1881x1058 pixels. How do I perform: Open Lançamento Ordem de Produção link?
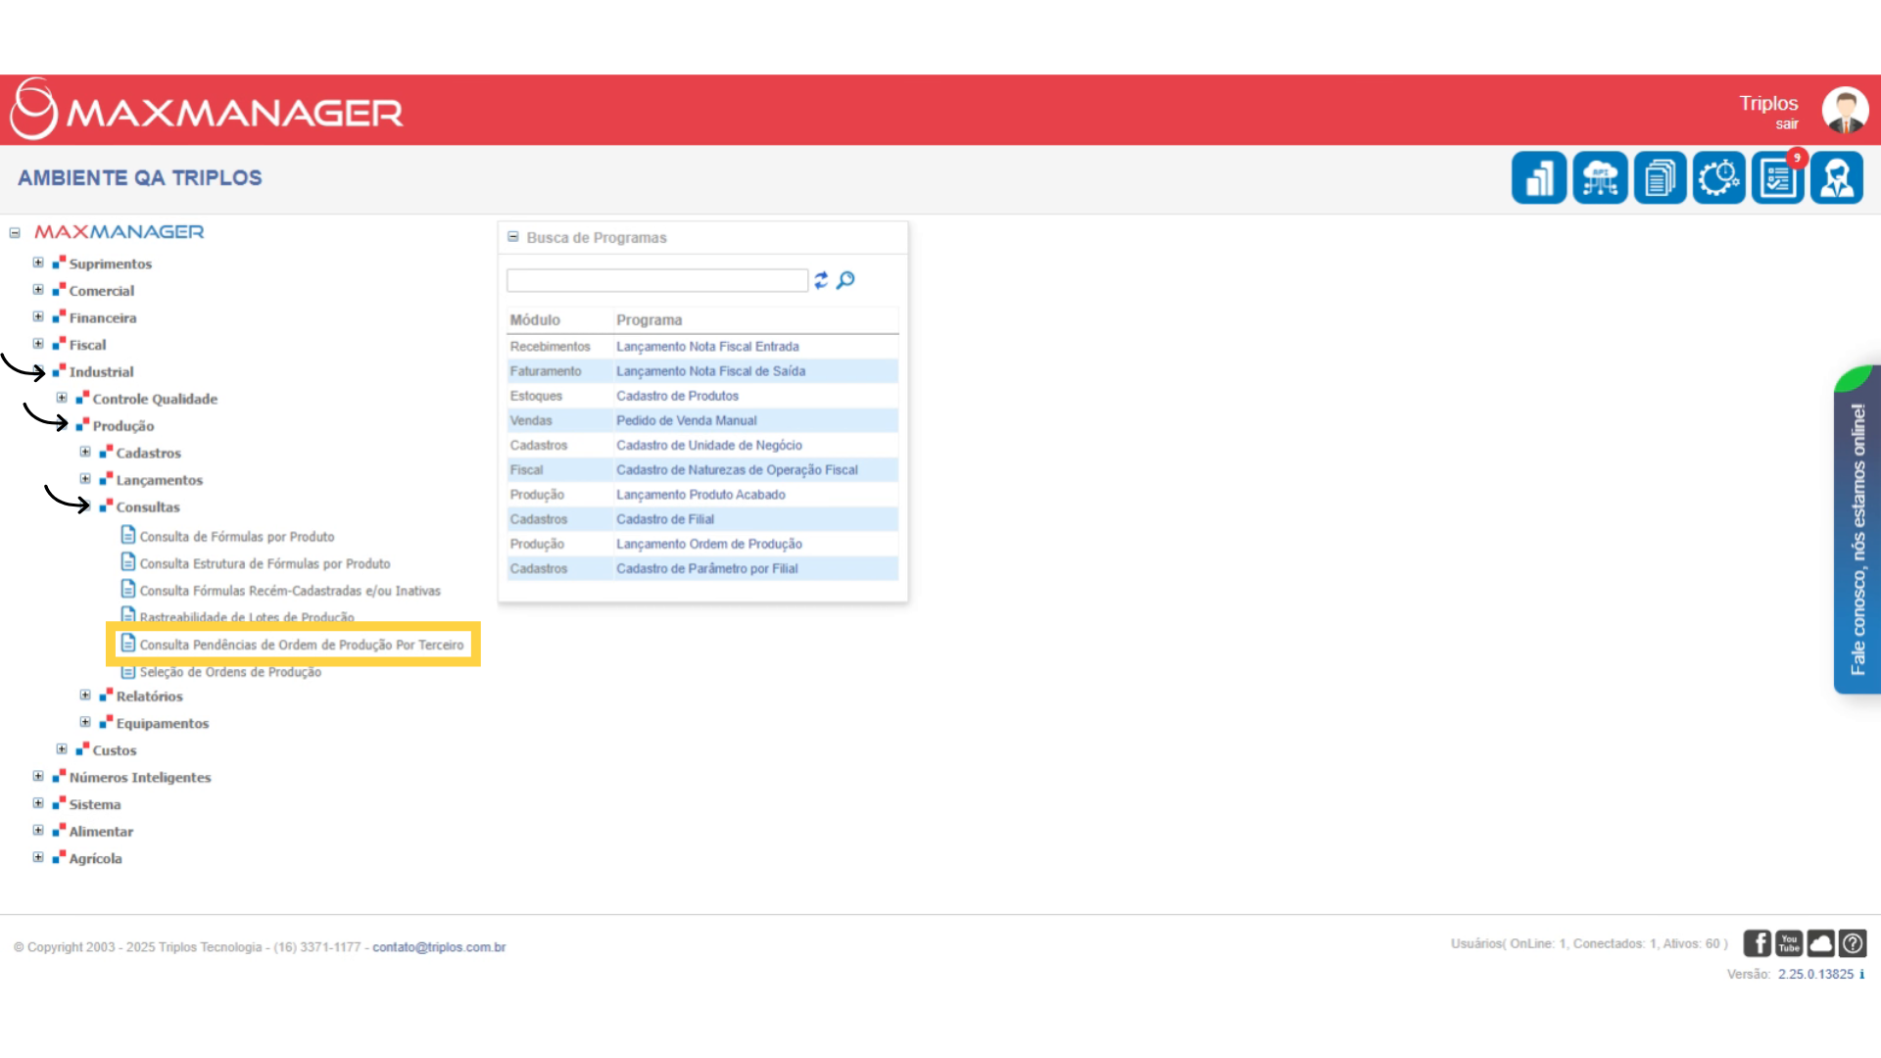(x=709, y=544)
